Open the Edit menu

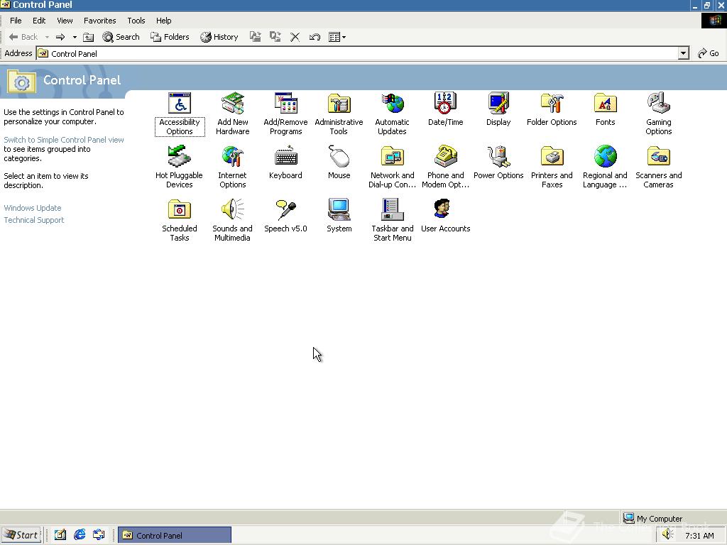(x=39, y=21)
